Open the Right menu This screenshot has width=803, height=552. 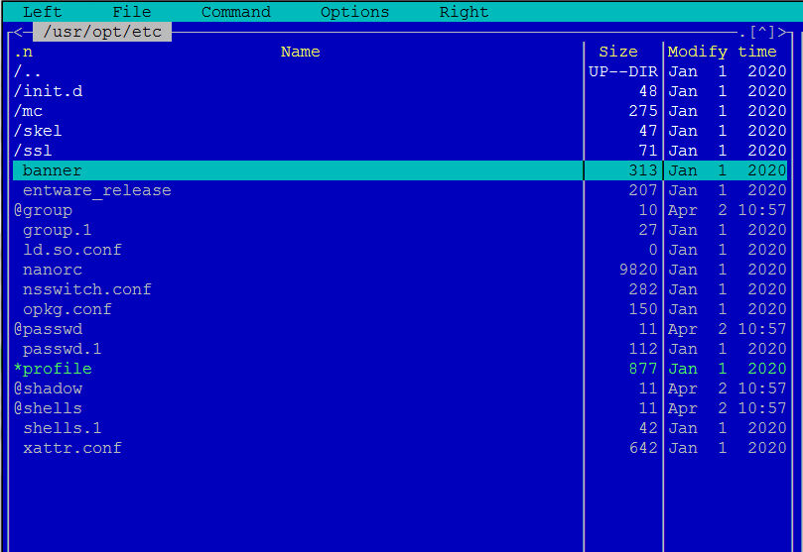[x=464, y=12]
